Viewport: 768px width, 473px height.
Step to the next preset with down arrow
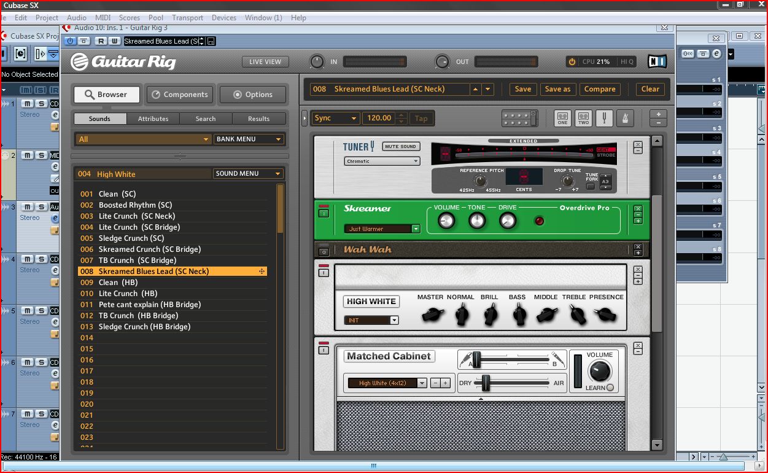tap(488, 89)
